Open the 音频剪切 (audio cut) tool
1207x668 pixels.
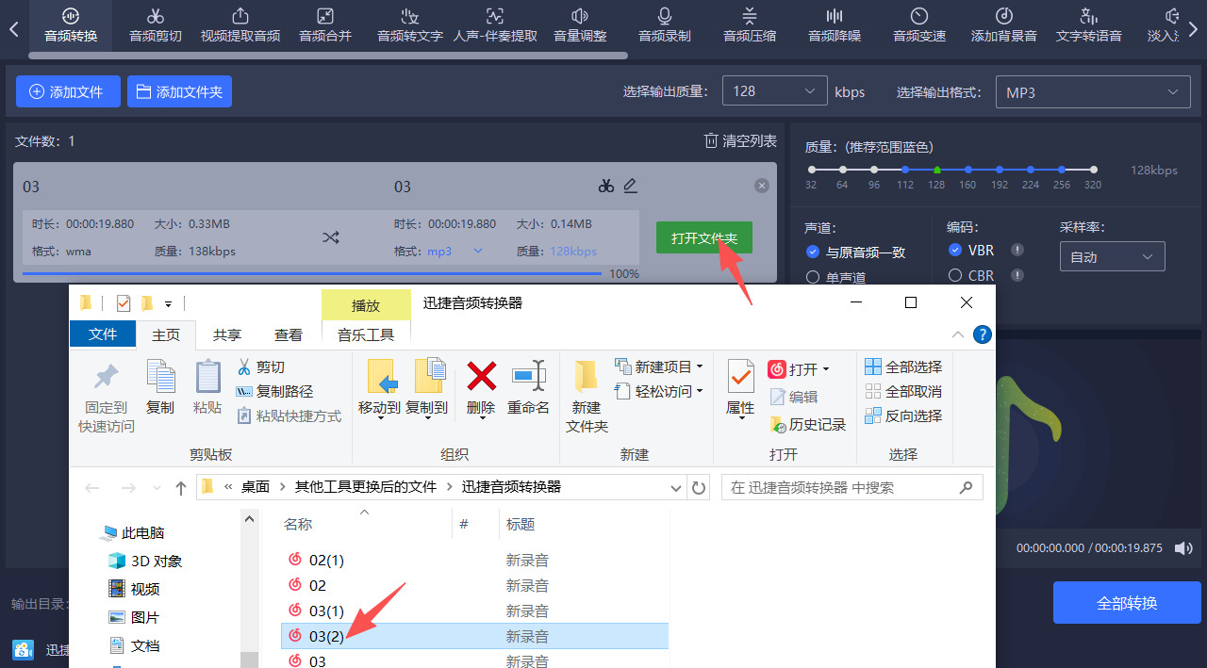(x=155, y=25)
